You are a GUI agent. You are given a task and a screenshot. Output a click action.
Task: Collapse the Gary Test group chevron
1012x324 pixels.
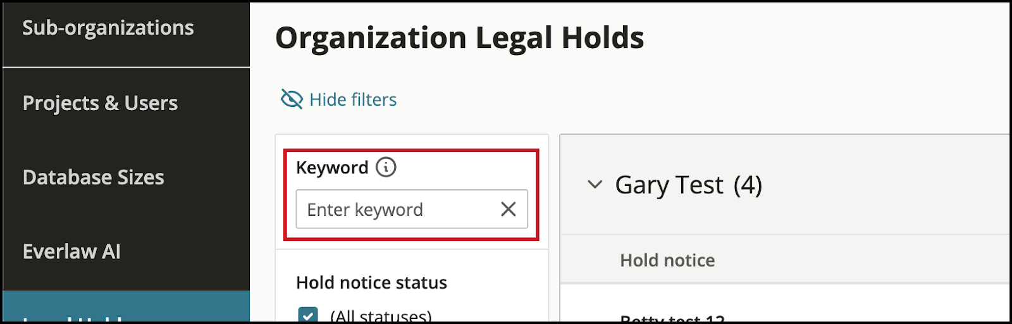pos(595,185)
